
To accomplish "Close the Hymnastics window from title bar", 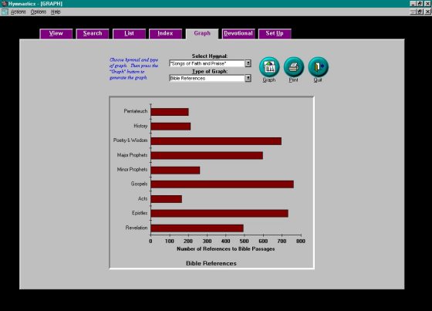I will [x=427, y=4].
